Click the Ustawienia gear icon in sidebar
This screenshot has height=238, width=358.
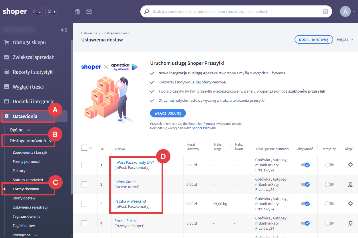click(x=6, y=116)
